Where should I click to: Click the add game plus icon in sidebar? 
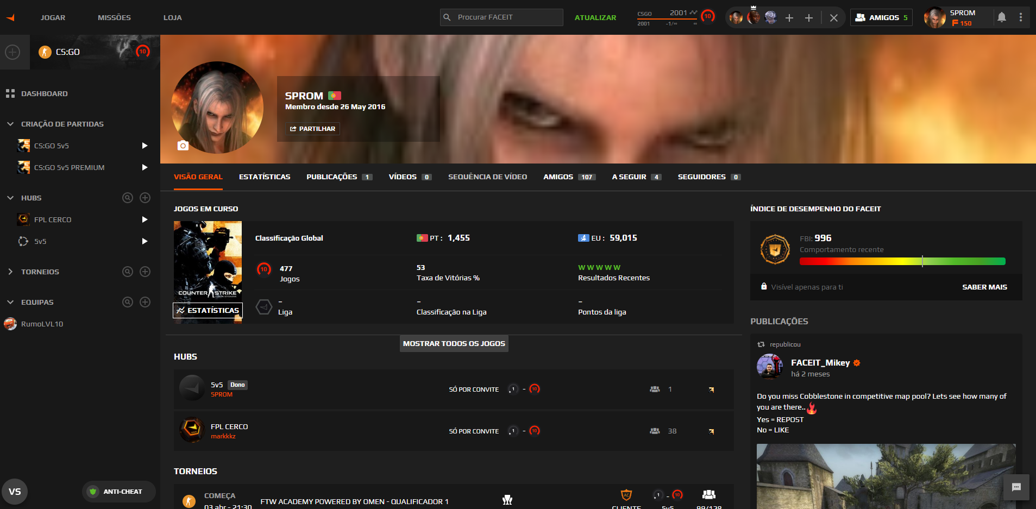click(x=12, y=52)
